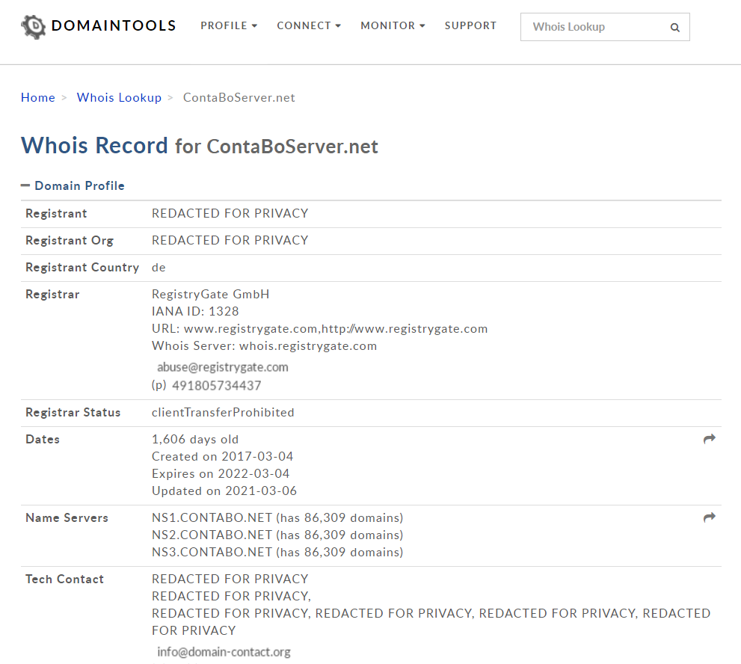The height and width of the screenshot is (664, 741).
Task: Click the NS3.CONTABO.NET name server entry
Action: pyautogui.click(x=212, y=552)
